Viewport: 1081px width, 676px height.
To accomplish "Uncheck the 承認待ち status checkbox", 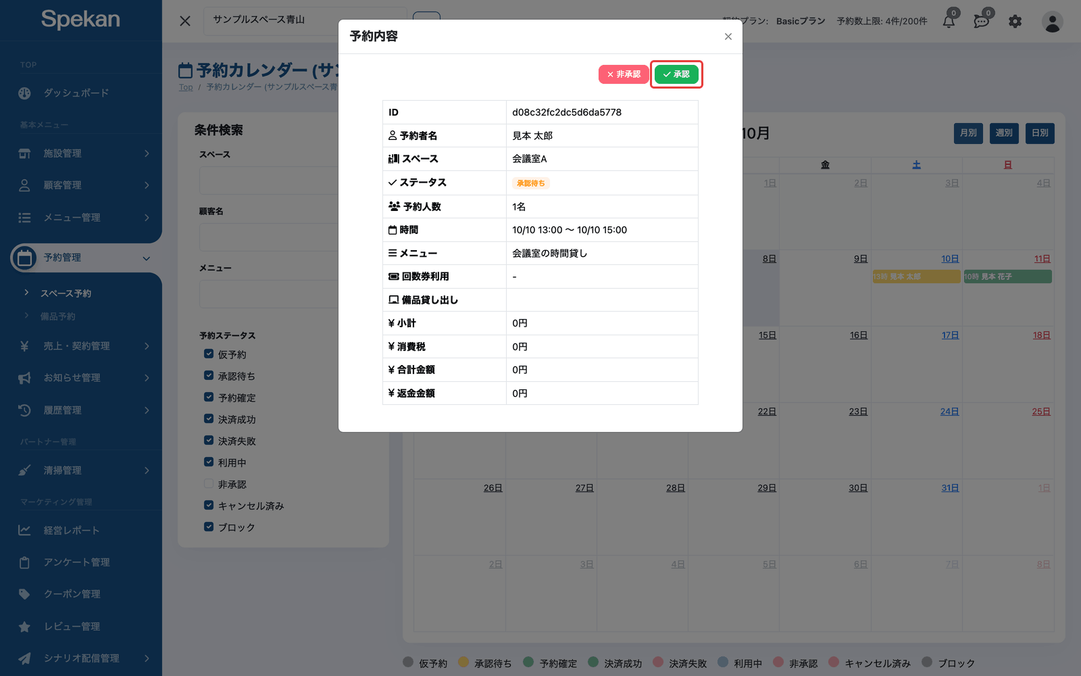I will (x=209, y=375).
